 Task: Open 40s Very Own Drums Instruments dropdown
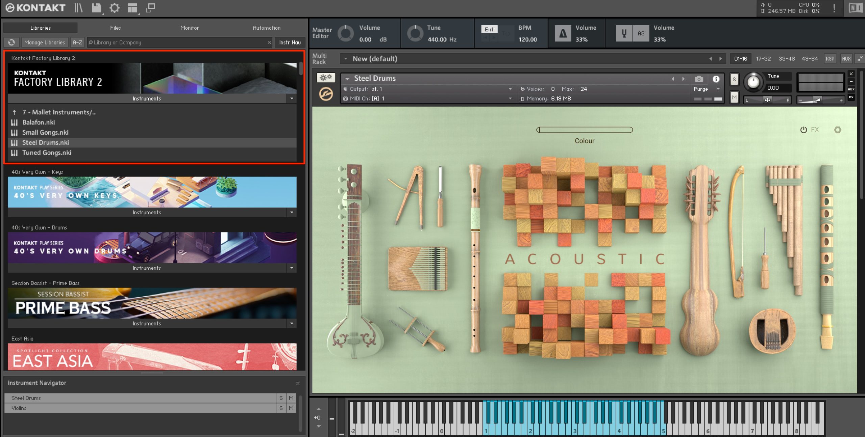pos(292,268)
